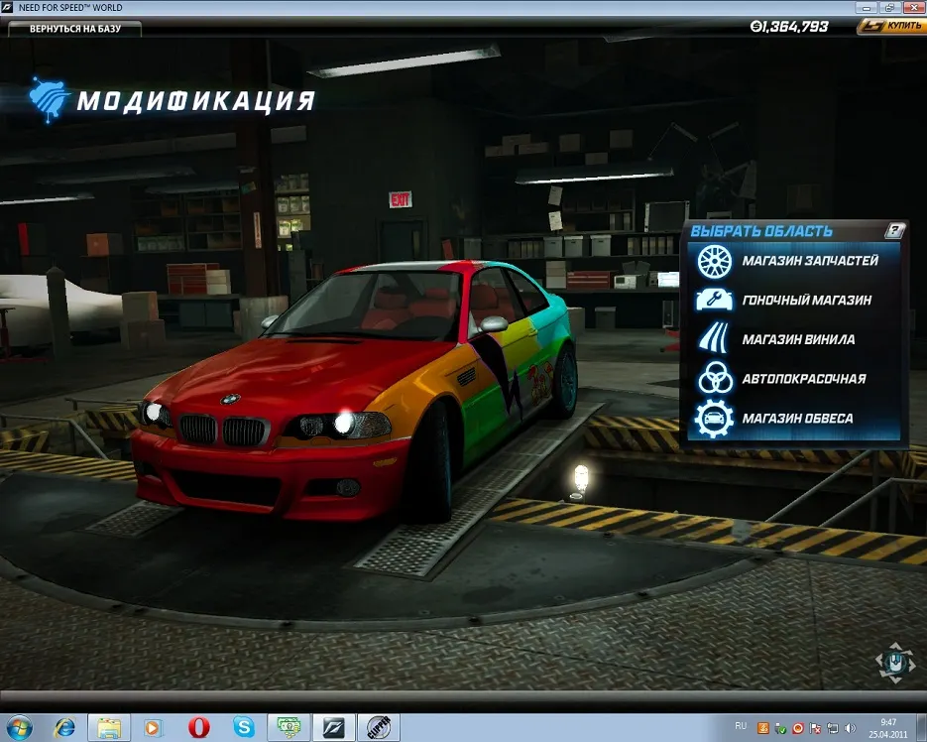The height and width of the screenshot is (742, 927).
Task: Open Clipper app in the taskbar
Action: coord(379,727)
